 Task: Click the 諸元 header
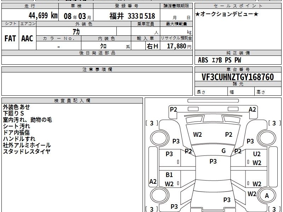(238, 84)
